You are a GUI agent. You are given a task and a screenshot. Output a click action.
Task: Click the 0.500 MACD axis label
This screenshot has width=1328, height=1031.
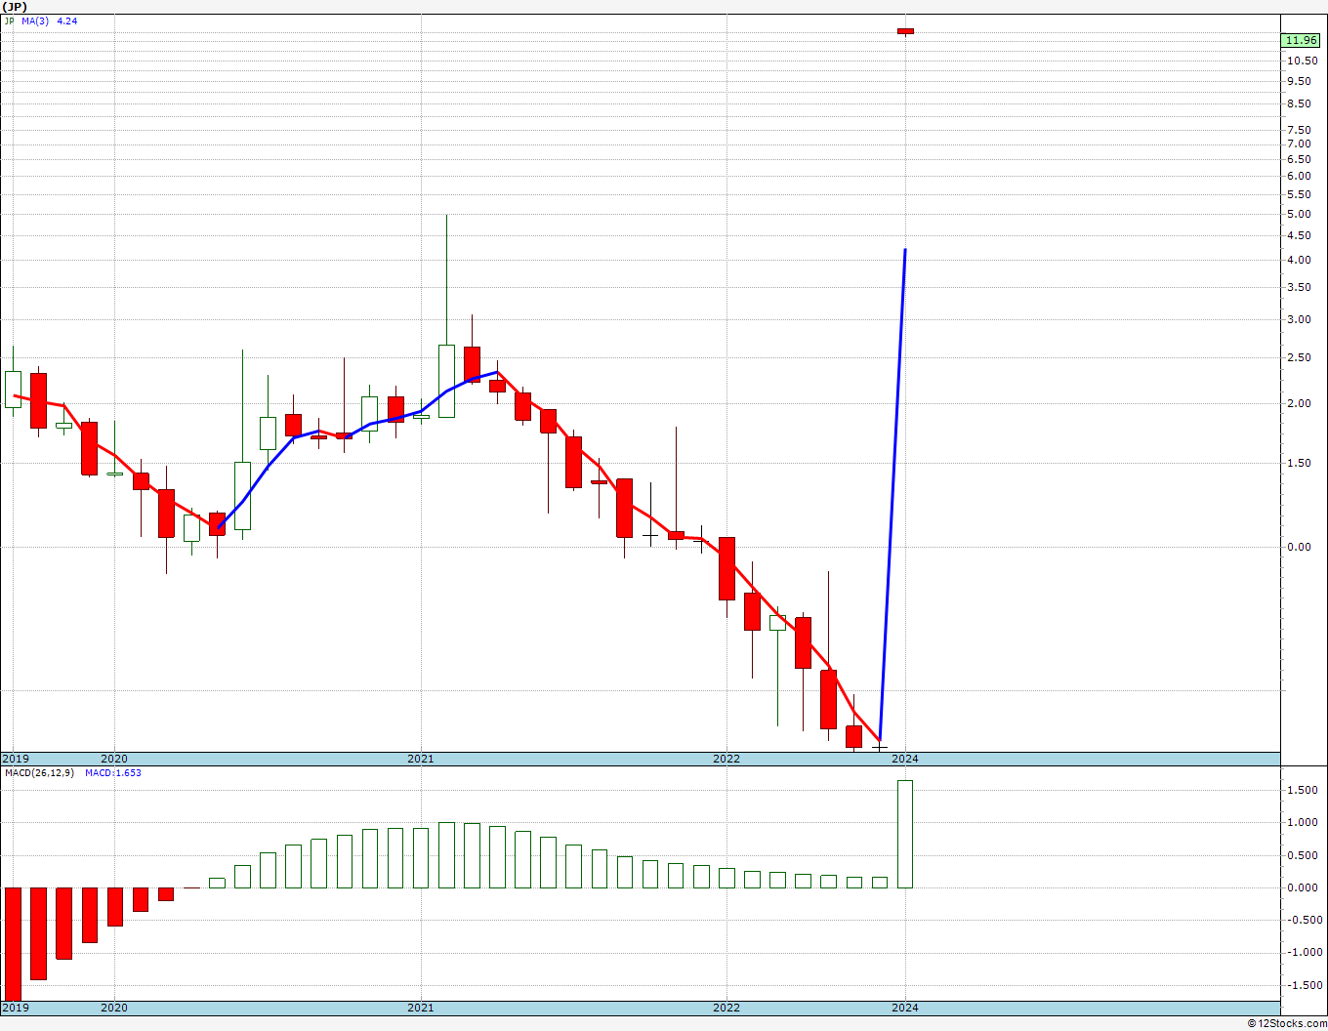point(1302,856)
